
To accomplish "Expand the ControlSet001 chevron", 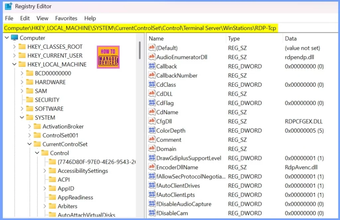I will point(30,135).
